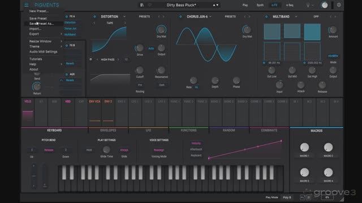The image size is (362, 203).
Task: Toggle the Distortion effect power button
Action: 94,16
